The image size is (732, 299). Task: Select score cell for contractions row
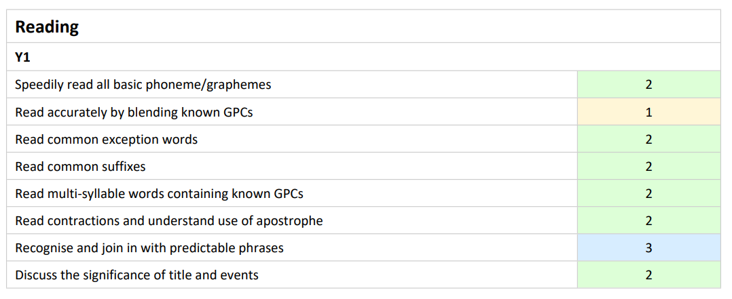pyautogui.click(x=649, y=220)
